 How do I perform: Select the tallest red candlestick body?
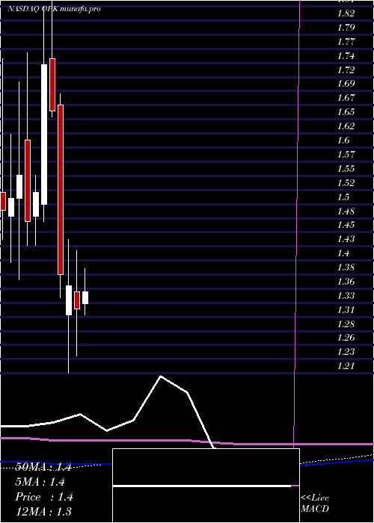point(61,190)
